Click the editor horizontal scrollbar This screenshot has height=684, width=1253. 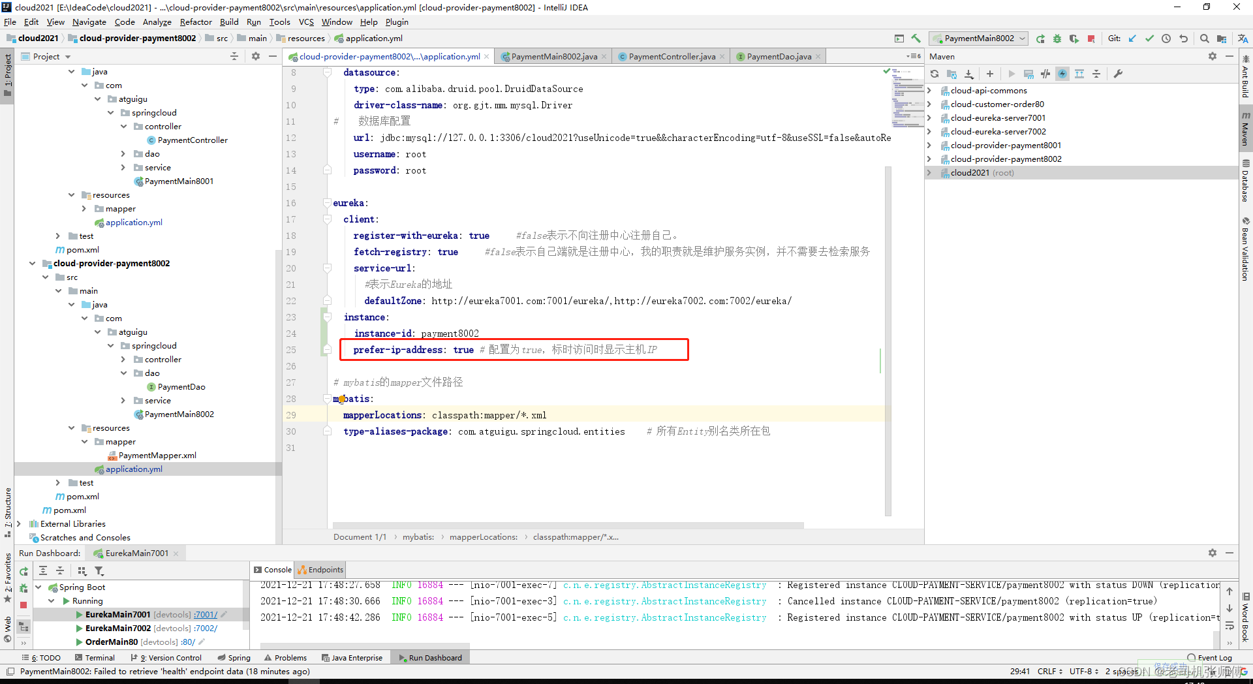(x=568, y=525)
